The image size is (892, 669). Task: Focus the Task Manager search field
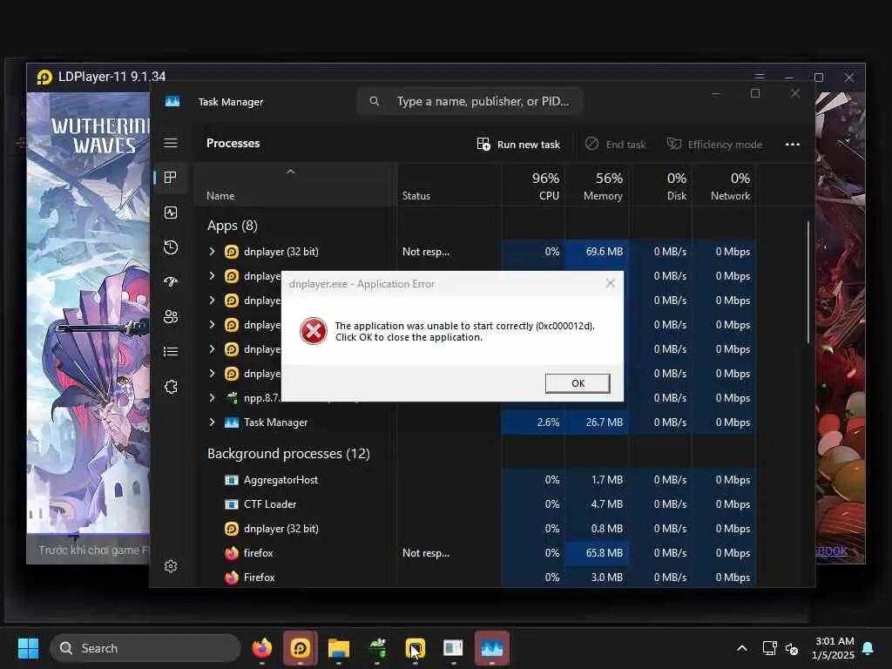(470, 101)
